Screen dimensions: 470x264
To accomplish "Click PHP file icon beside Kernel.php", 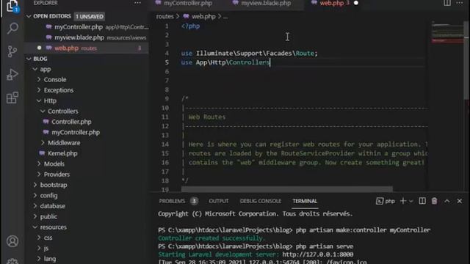I will click(42, 153).
